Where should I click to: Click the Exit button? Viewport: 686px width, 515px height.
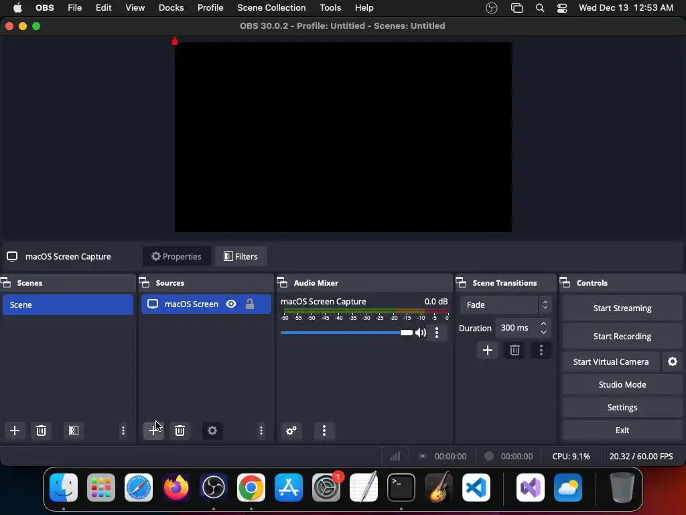click(x=622, y=430)
